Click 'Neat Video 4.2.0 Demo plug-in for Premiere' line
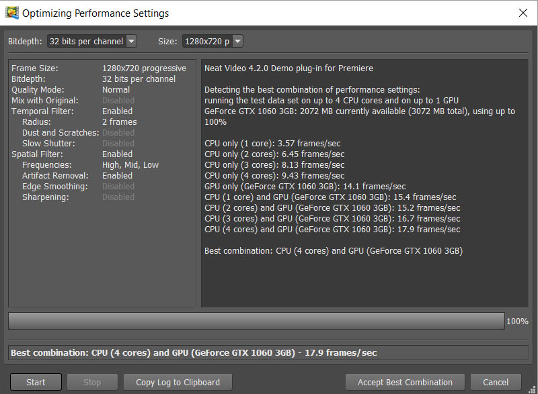This screenshot has height=394, width=538. point(289,68)
